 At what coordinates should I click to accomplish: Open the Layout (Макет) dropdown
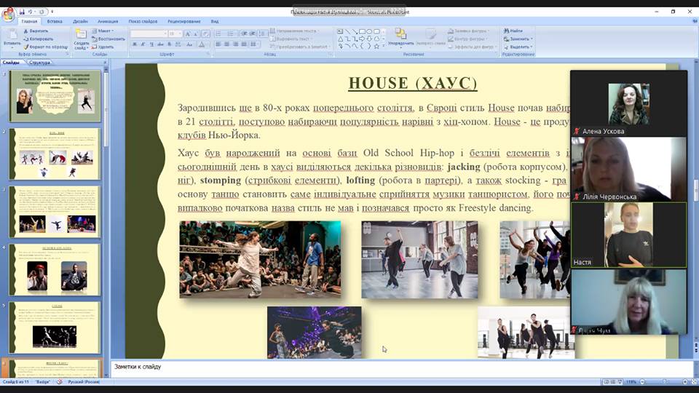(x=104, y=31)
